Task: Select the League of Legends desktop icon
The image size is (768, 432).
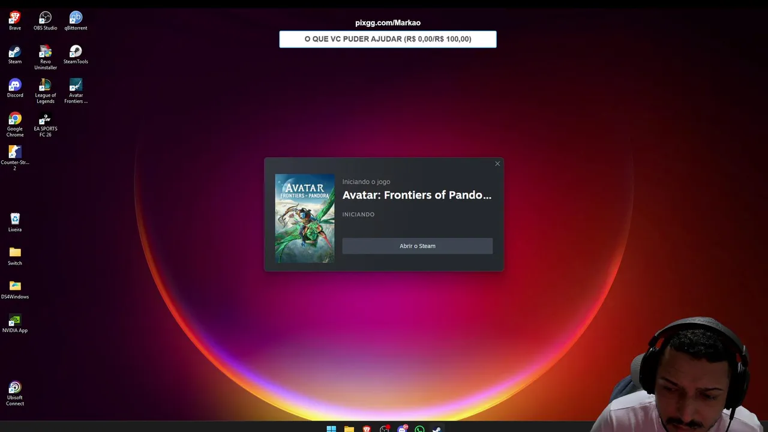Action: coord(46,91)
